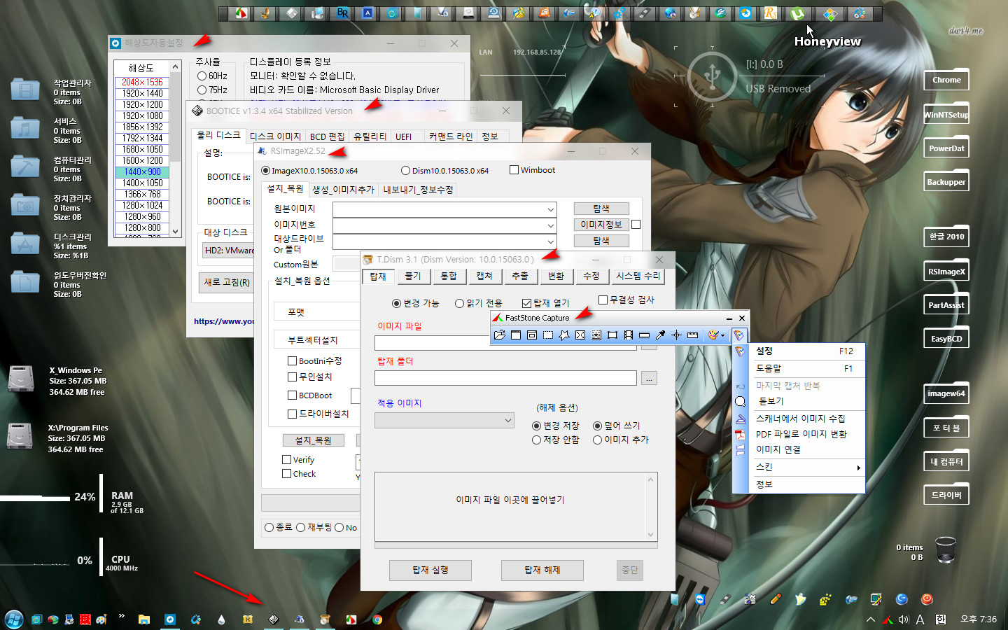Image resolution: width=1008 pixels, height=630 pixels.
Task: Switch to the 캡쳐 tab in T.Dism
Action: [484, 276]
